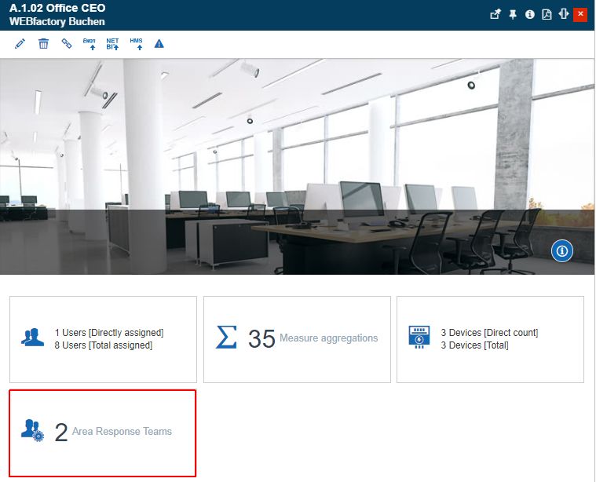Click the pencil edit icon
The image size is (596, 482).
[x=20, y=44]
